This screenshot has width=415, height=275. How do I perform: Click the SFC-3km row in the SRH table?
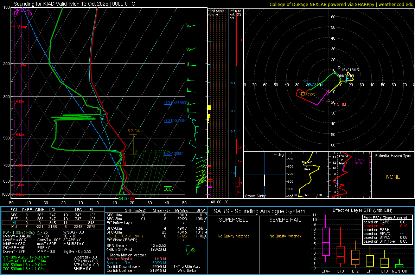pos(157,219)
